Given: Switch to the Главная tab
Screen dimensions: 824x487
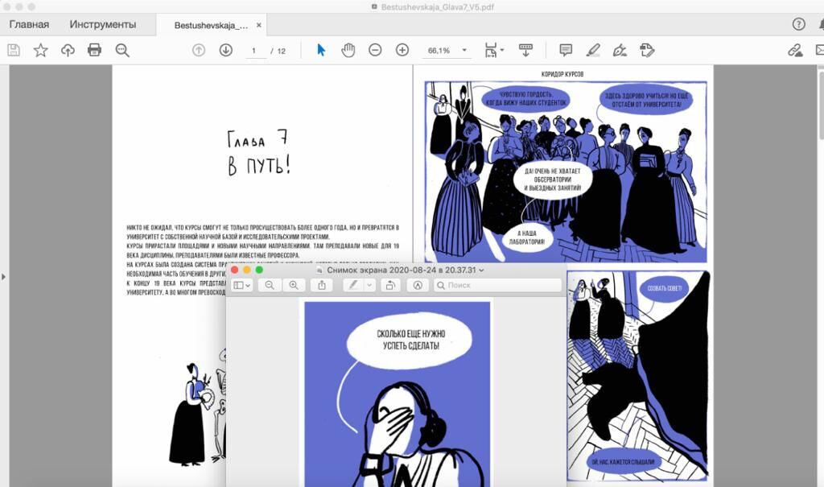Looking at the screenshot, I should coord(29,24).
